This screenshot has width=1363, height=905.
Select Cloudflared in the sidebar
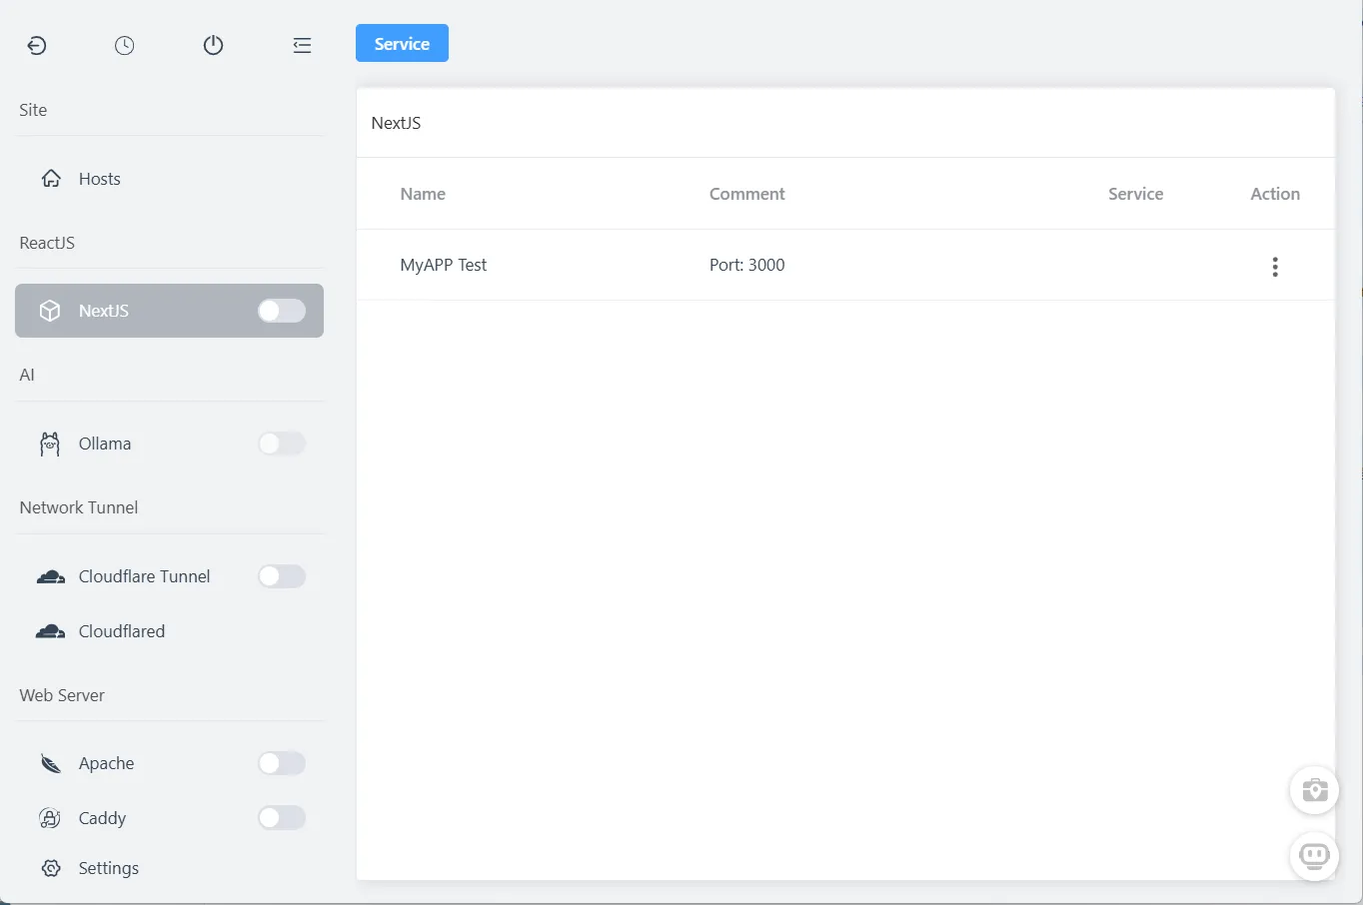pos(121,631)
